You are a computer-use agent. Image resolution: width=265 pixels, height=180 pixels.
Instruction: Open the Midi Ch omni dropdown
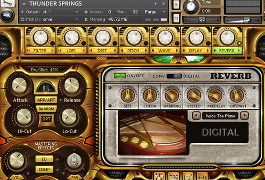click(50, 19)
